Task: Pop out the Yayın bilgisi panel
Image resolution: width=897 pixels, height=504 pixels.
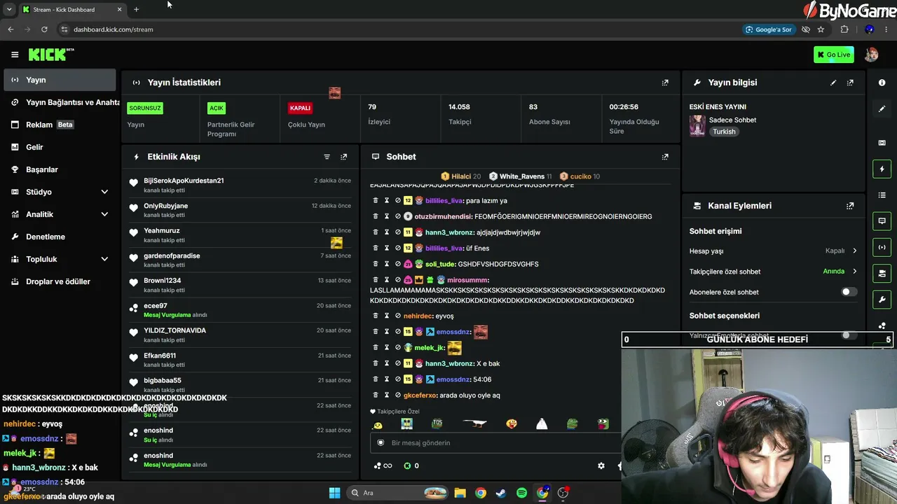Action: 850,83
